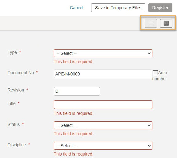Click the Status dropdown chevron arrow

click(149, 125)
